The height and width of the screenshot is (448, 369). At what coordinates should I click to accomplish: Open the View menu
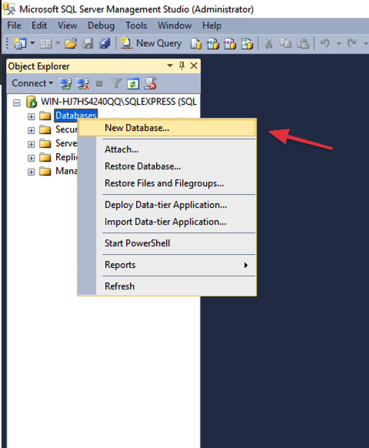pos(68,25)
